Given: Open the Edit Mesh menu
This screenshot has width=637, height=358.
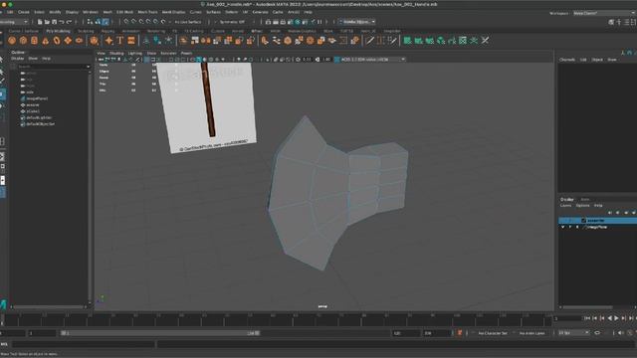Looking at the screenshot, I should (x=124, y=12).
